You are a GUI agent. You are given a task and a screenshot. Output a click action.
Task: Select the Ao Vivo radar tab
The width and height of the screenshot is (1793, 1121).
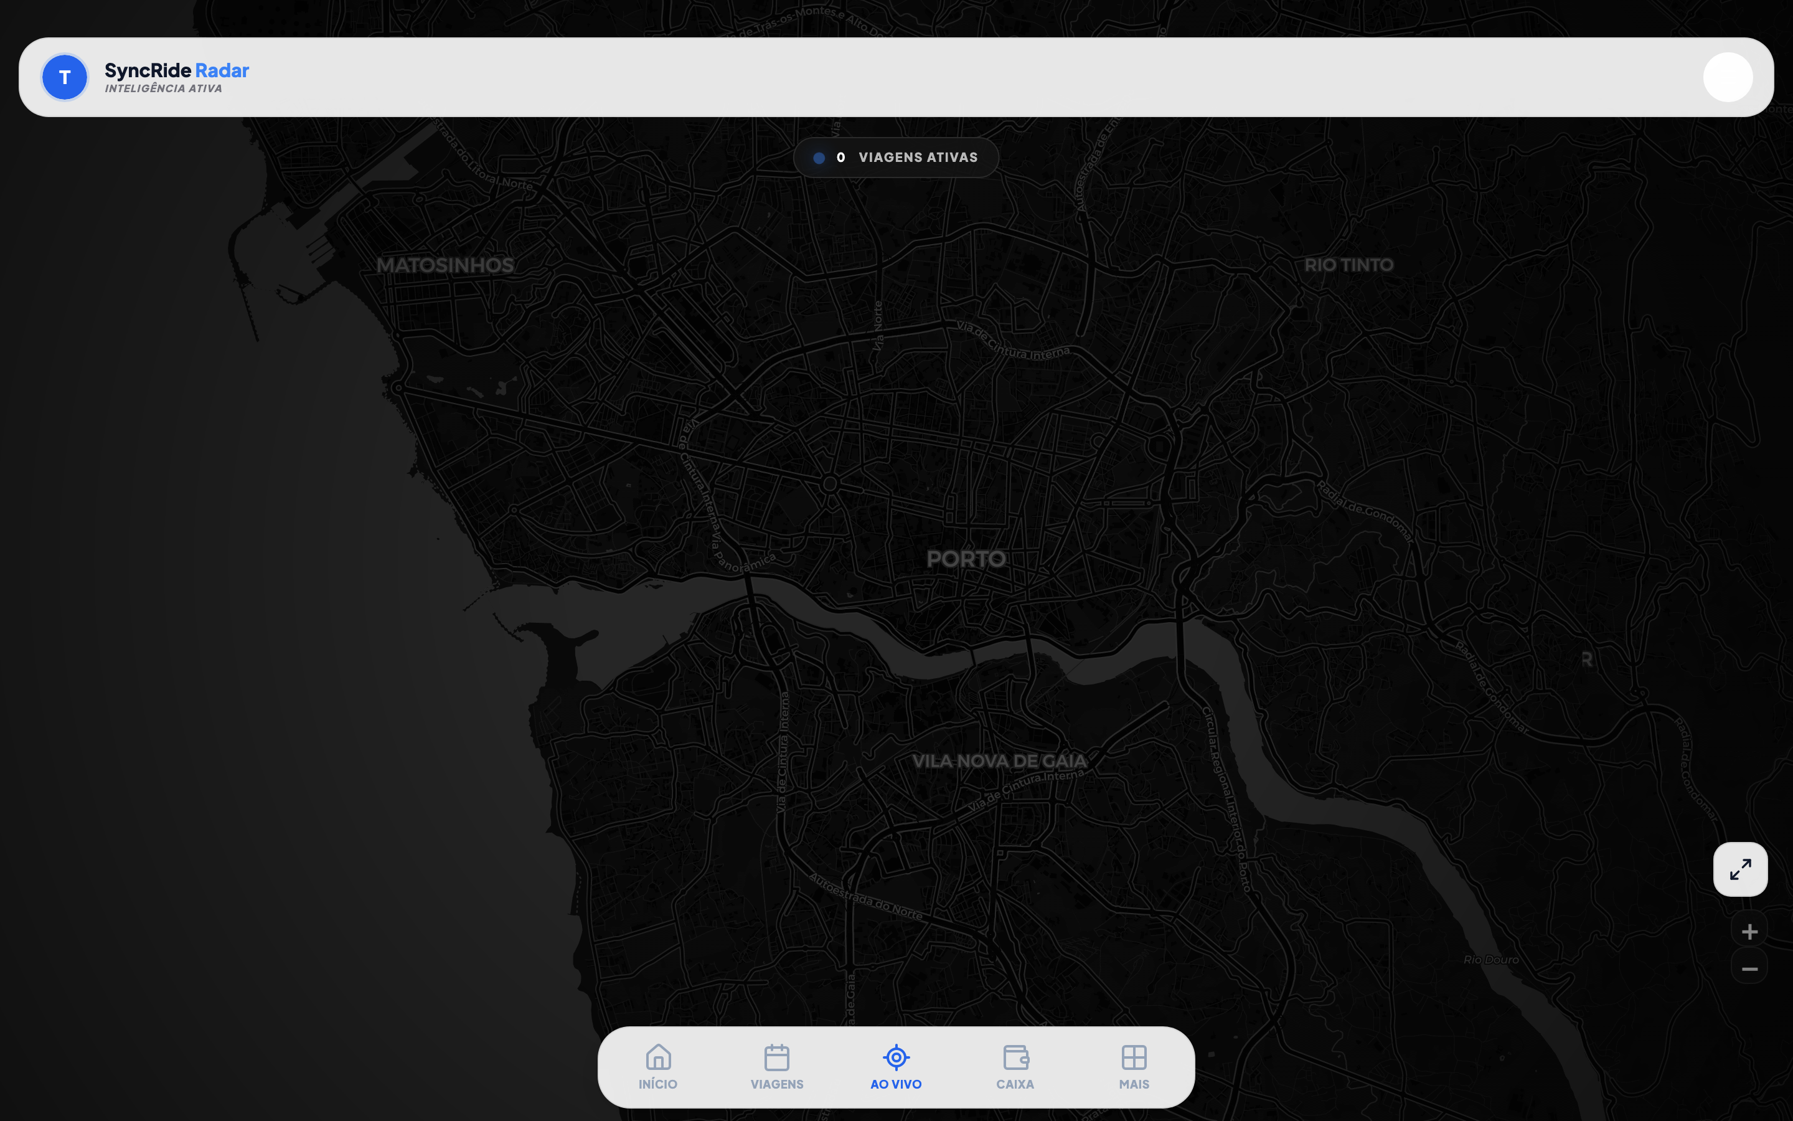click(896, 1067)
